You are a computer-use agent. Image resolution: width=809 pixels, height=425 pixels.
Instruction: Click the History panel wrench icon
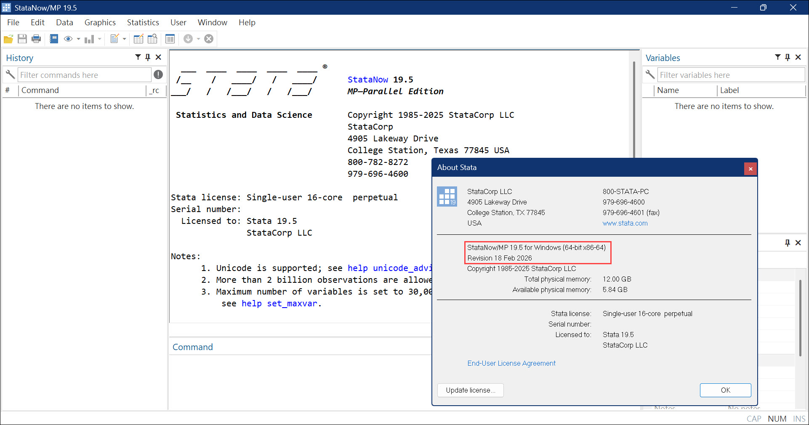(10, 75)
